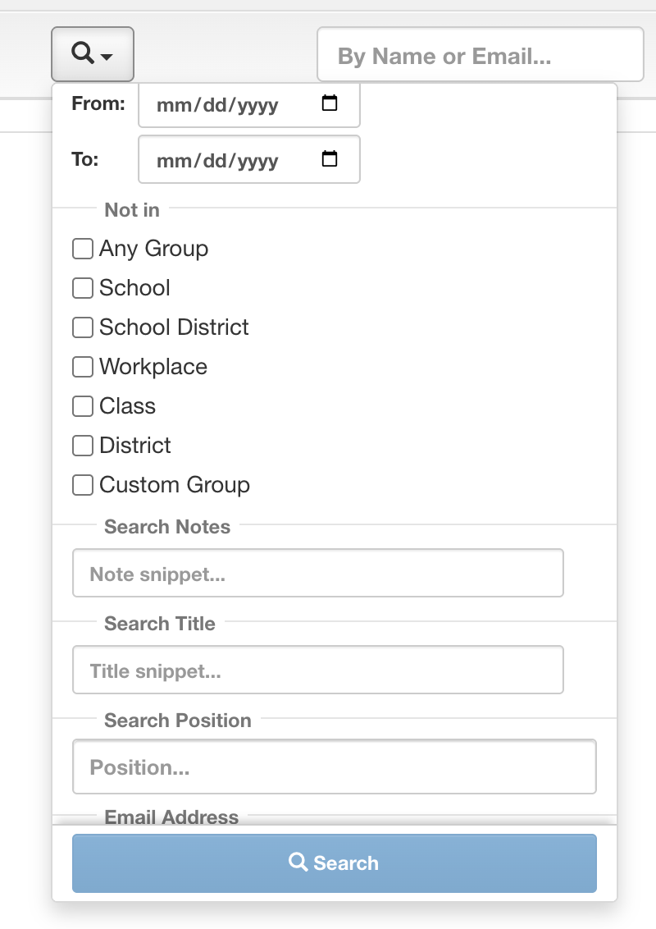Focus the To date field
This screenshot has height=929, width=656.
249,159
